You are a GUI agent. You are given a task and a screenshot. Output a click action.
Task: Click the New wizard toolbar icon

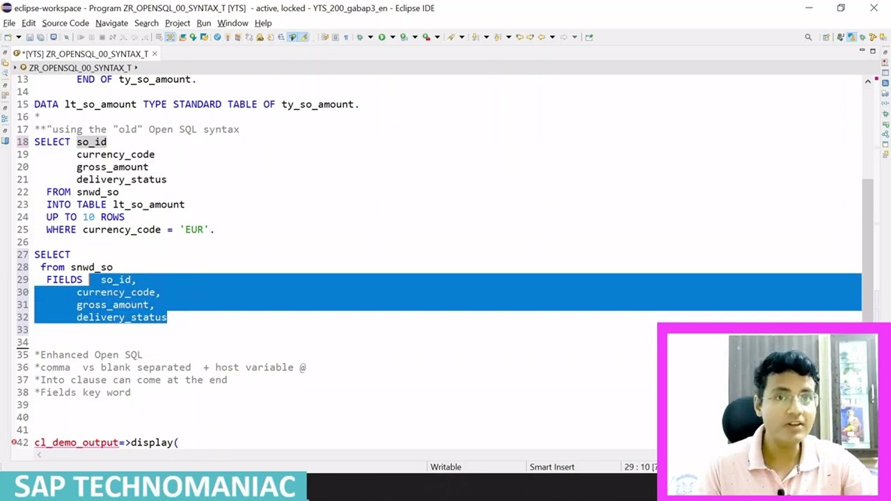click(x=8, y=37)
